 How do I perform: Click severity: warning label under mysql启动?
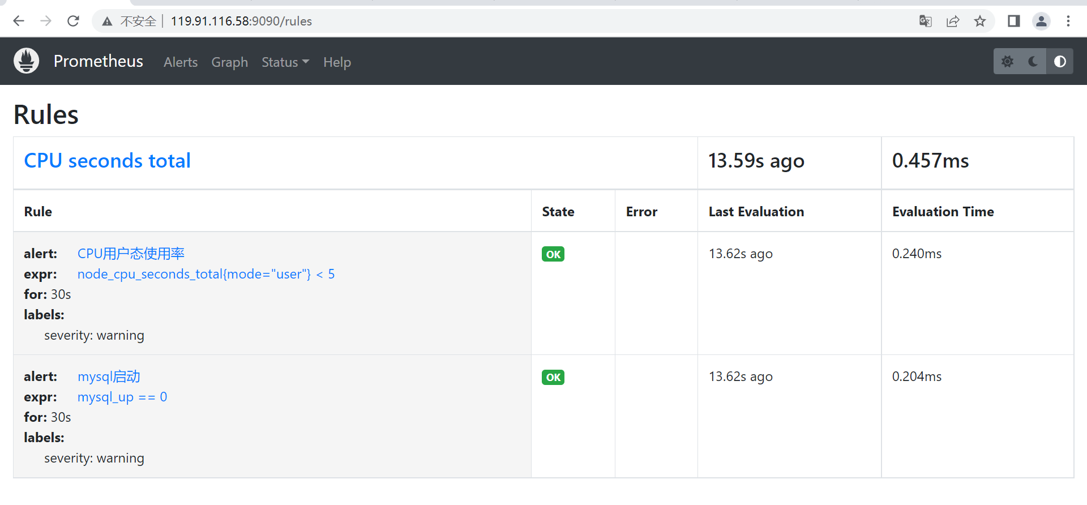[x=94, y=458]
